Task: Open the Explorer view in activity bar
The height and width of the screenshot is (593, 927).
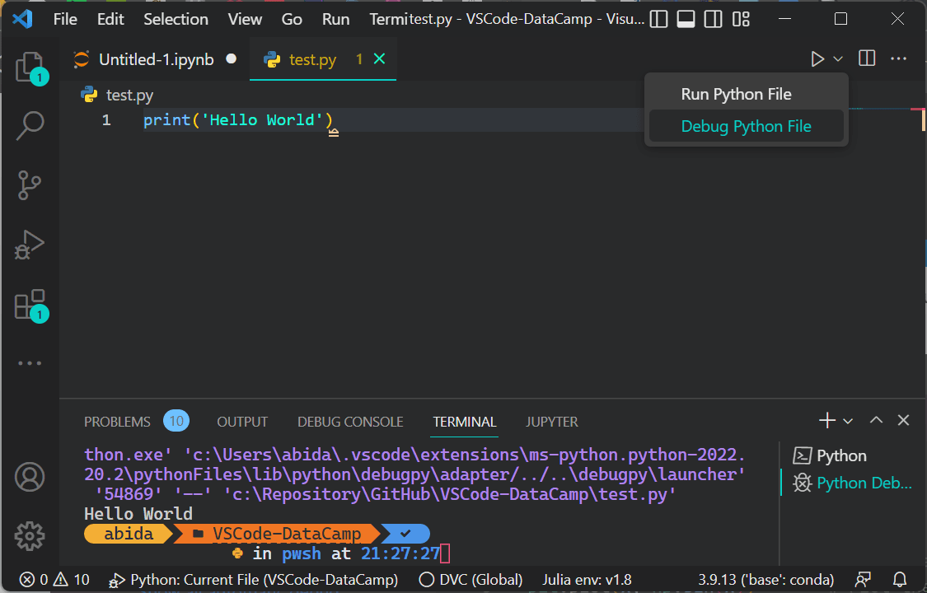Action: tap(30, 67)
